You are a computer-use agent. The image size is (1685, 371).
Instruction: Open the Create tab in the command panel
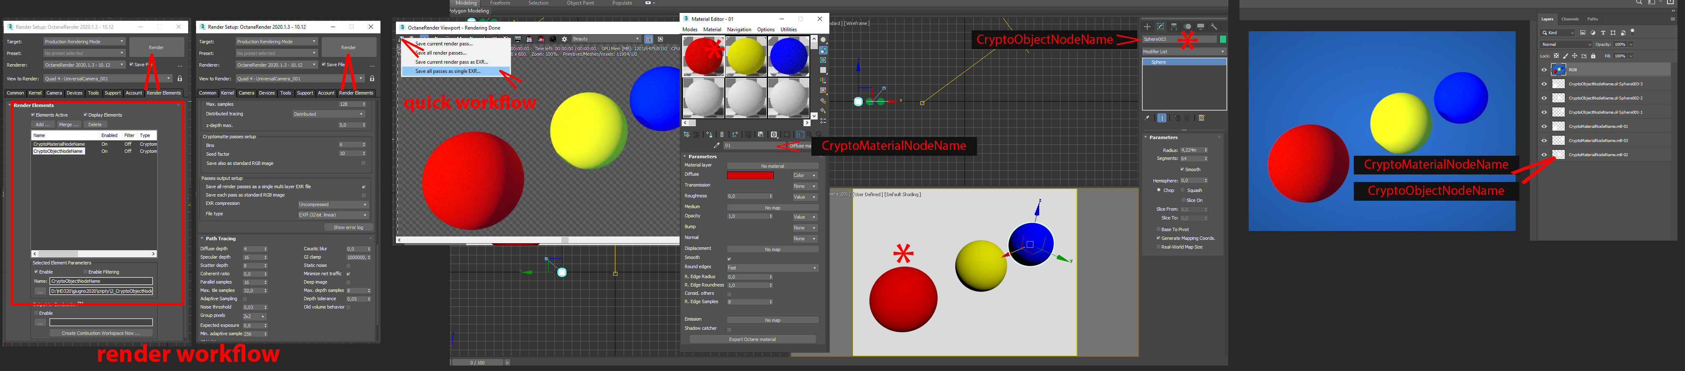(1147, 27)
